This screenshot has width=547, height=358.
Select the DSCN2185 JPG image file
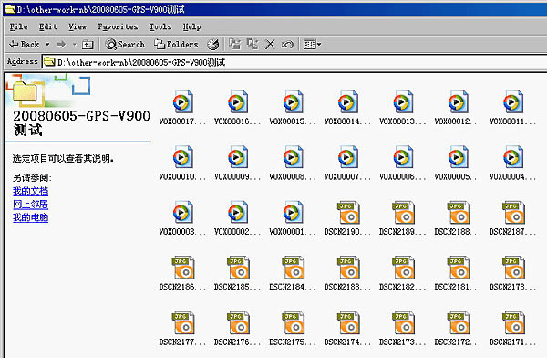(x=238, y=273)
